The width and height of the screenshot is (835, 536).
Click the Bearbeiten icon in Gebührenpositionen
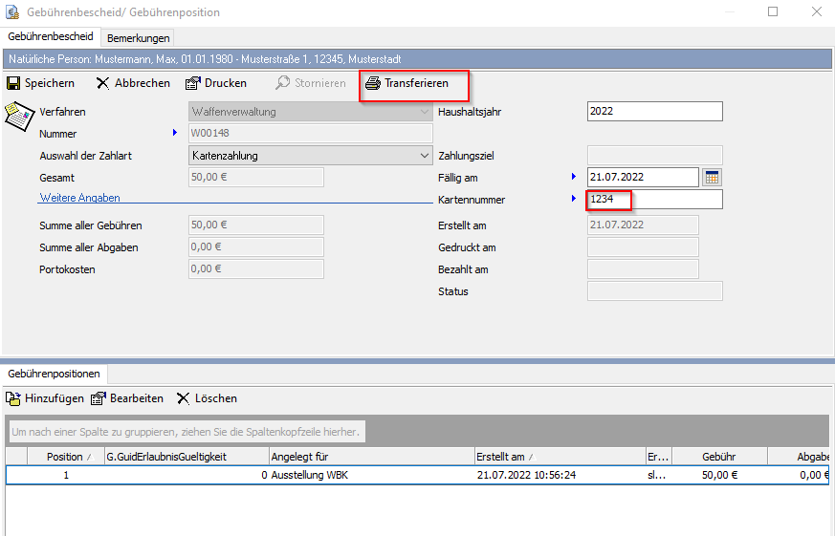point(98,398)
